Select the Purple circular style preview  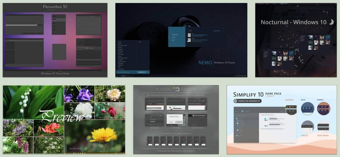(323, 108)
